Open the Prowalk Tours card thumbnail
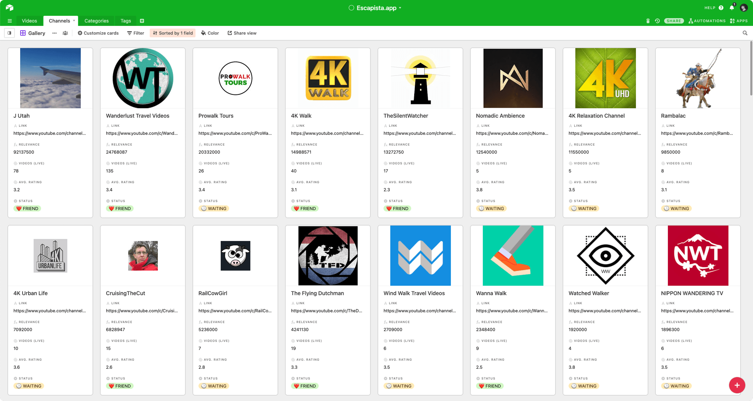This screenshot has width=753, height=401. point(235,78)
